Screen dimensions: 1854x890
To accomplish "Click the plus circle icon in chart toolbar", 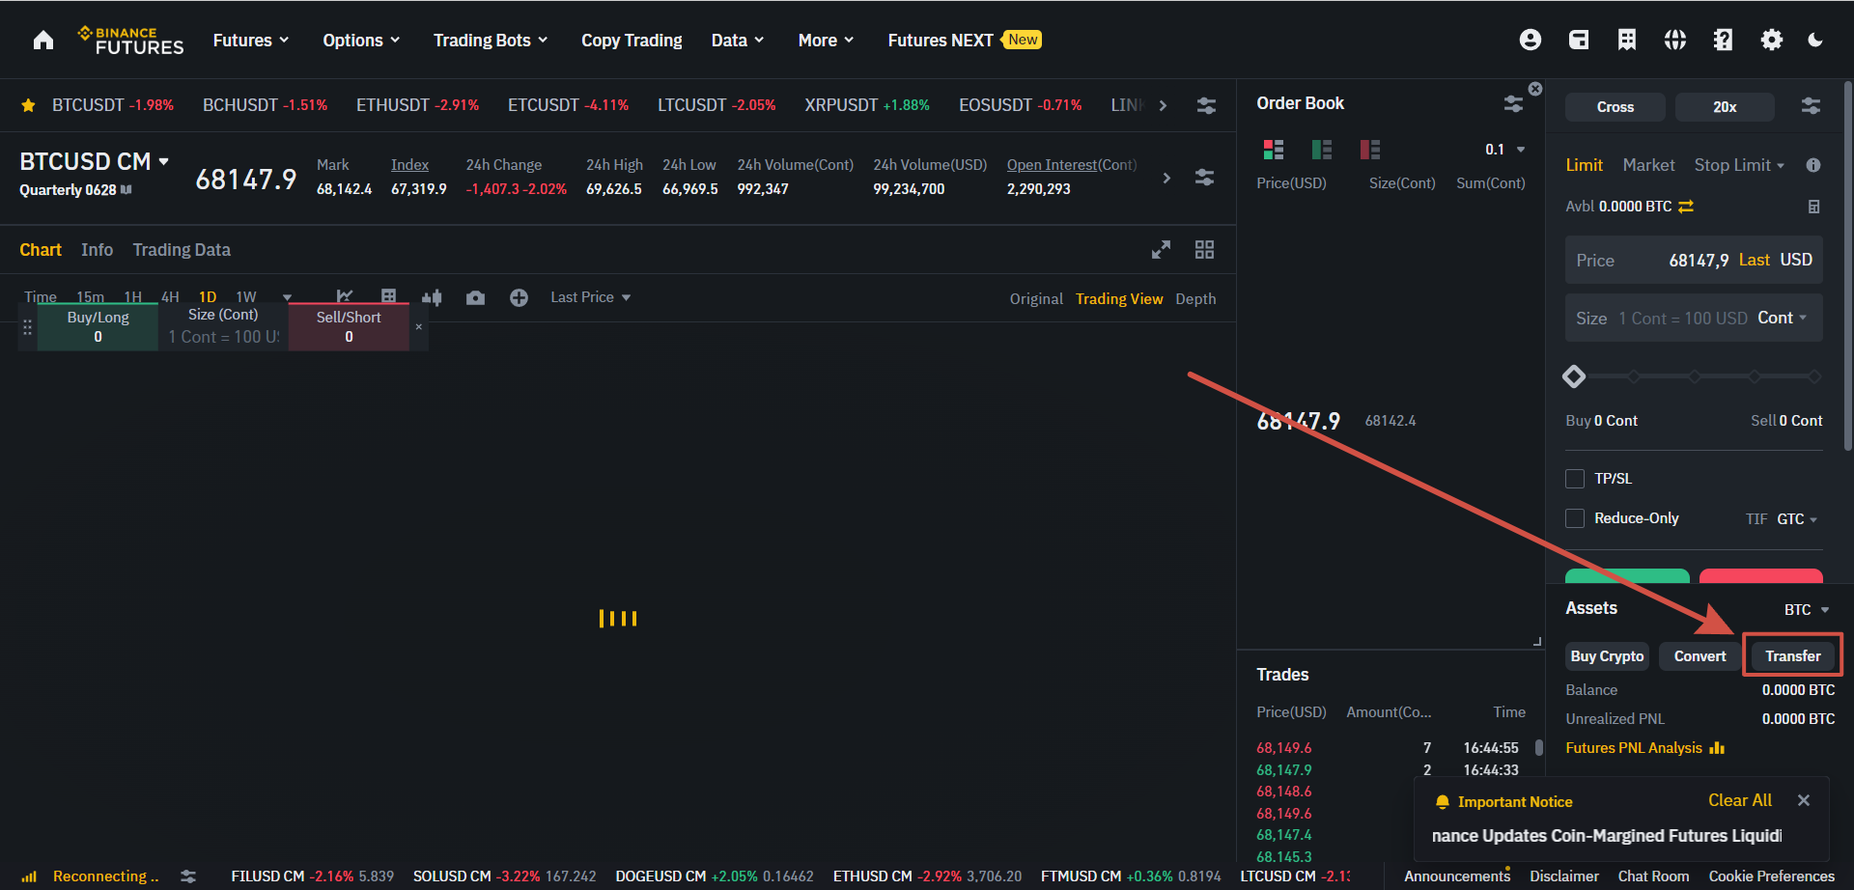I will pos(519,297).
